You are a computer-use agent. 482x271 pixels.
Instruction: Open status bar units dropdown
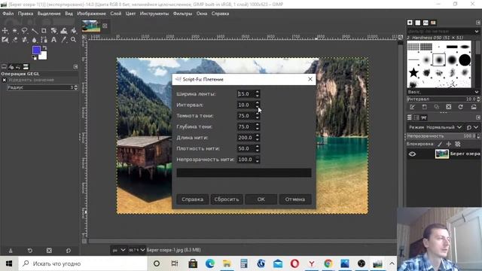pos(119,250)
